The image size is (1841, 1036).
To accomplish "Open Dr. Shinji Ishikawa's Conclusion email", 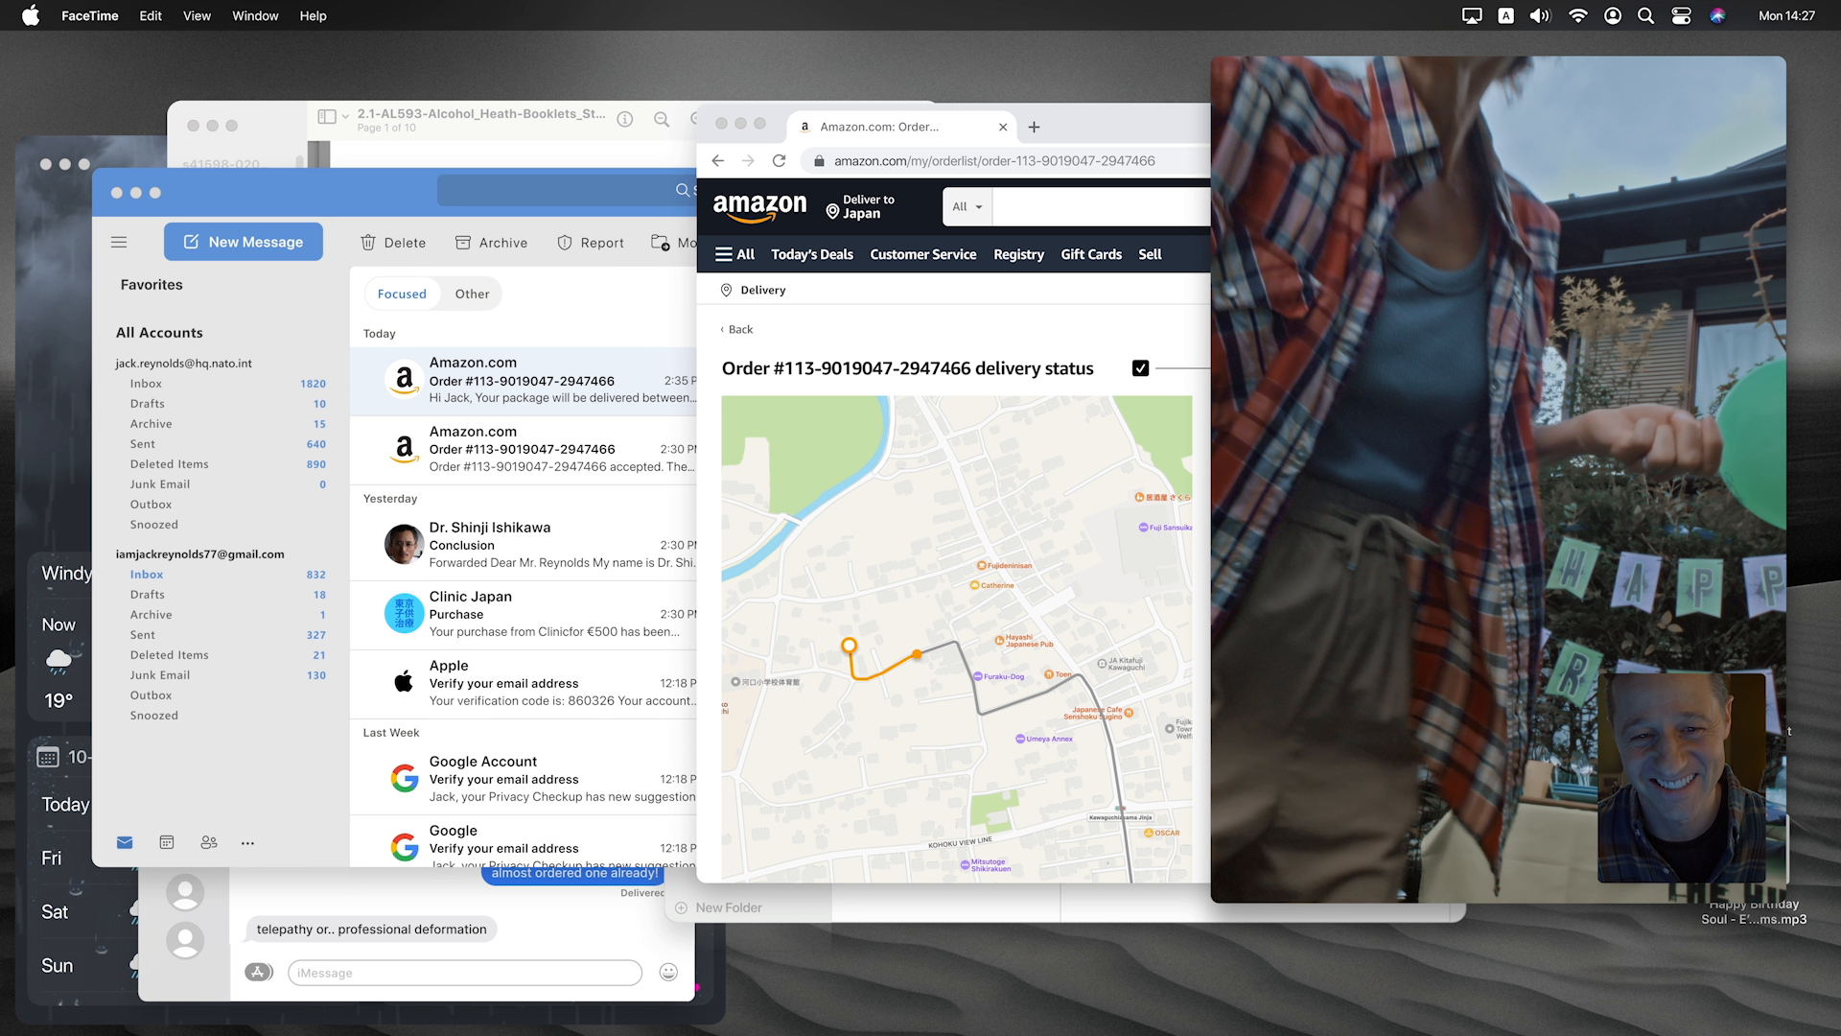I will [x=524, y=545].
